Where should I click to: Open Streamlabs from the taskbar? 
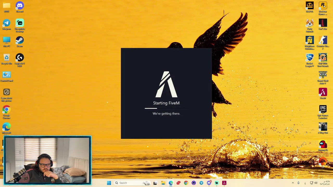pos(216,183)
